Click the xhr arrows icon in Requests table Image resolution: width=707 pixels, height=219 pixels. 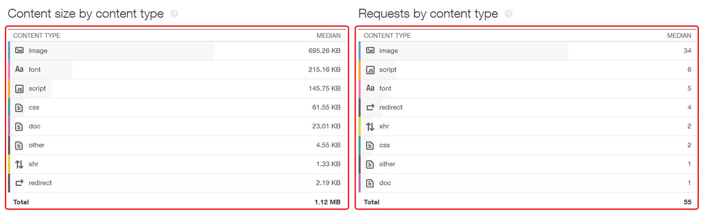[370, 126]
